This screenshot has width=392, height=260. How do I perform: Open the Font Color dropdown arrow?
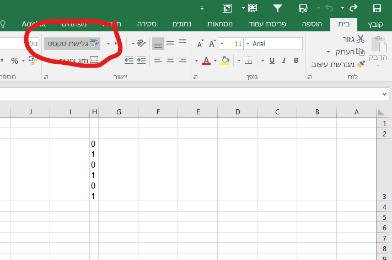point(196,60)
